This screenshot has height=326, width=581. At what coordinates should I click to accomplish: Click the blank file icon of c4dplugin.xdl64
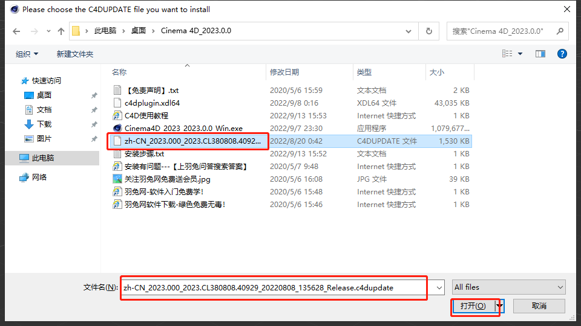tap(117, 103)
